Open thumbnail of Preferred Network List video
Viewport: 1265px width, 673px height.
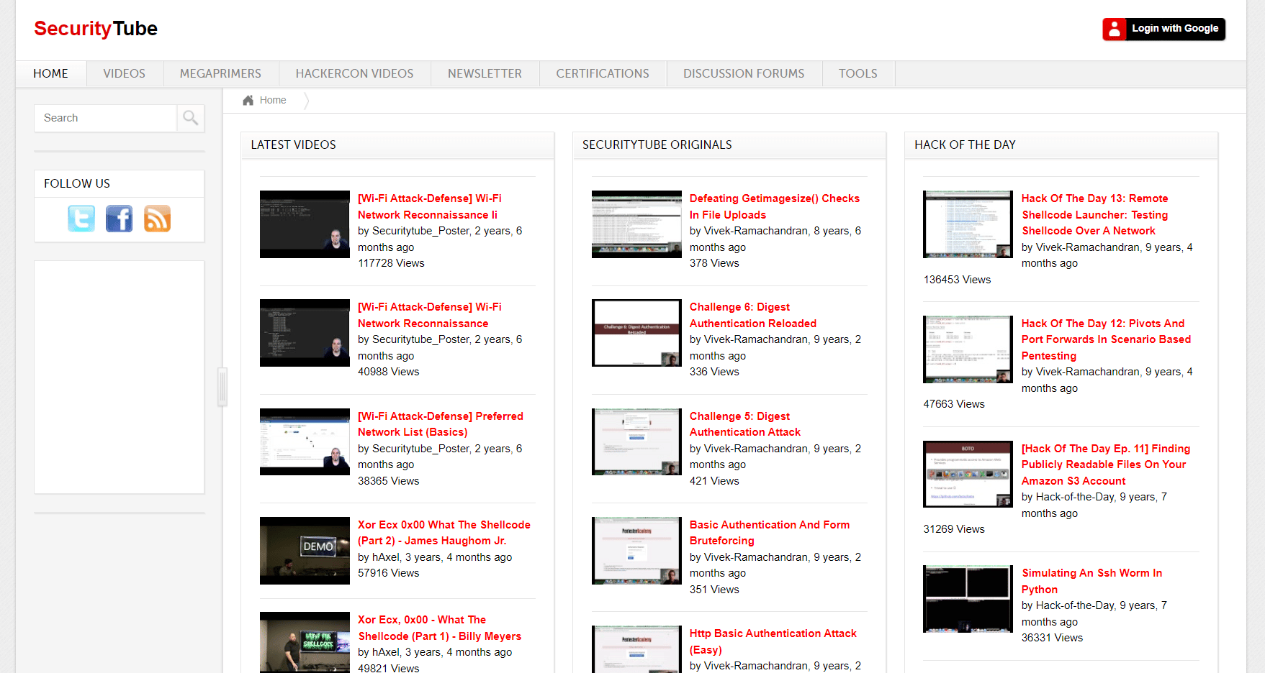click(x=305, y=442)
